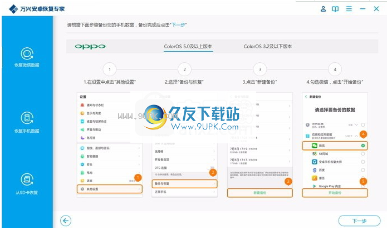
Task: Click OTG 连接 row
Action: point(185,168)
